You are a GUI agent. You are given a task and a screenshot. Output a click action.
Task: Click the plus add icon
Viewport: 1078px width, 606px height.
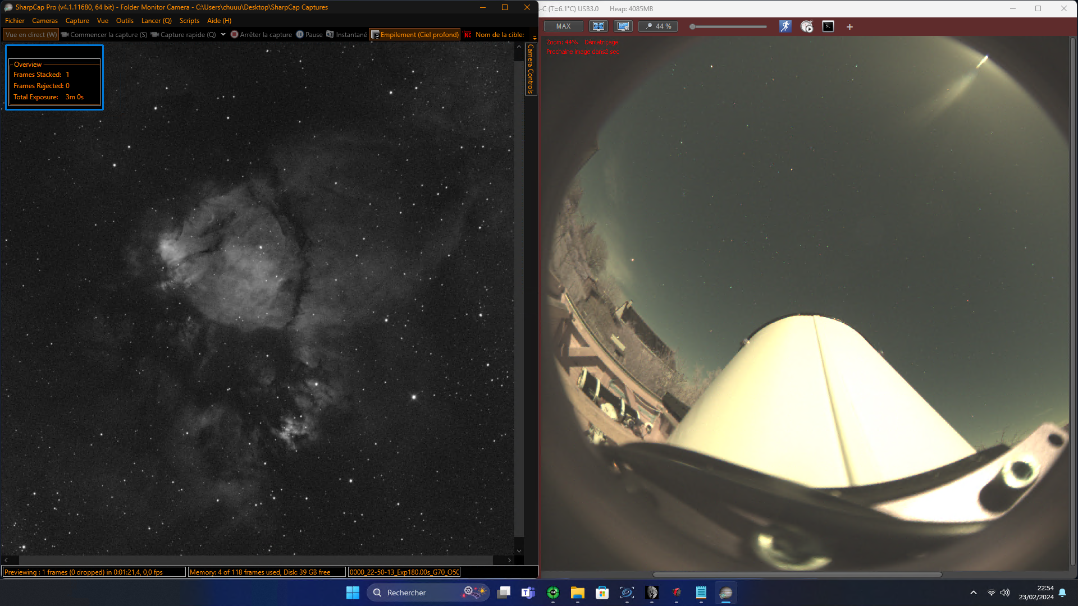tap(849, 27)
